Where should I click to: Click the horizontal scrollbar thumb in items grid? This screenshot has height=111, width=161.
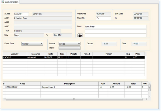74,99
